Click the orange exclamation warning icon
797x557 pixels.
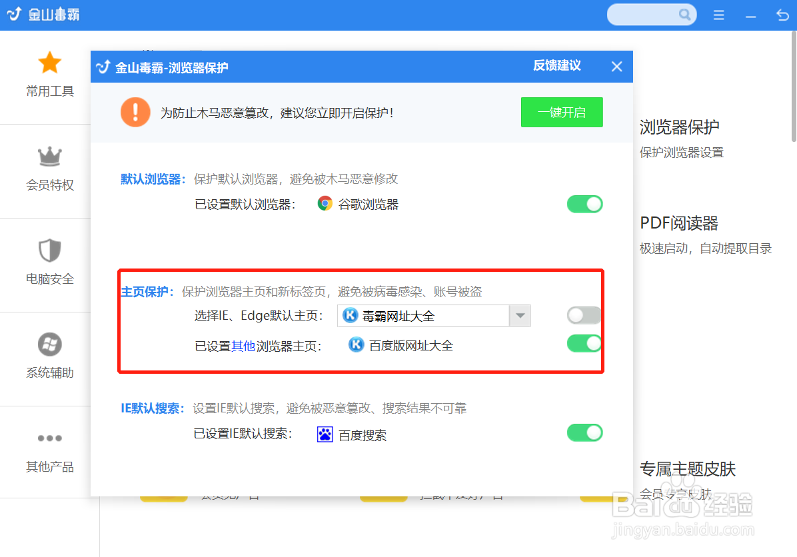tap(135, 113)
